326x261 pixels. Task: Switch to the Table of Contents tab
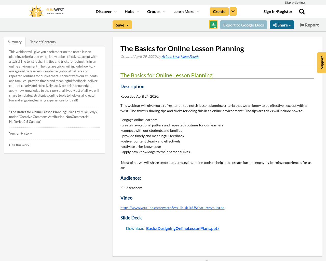click(x=43, y=41)
